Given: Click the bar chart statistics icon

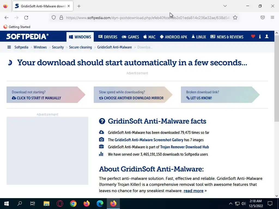Looking at the screenshot, I should [101, 154].
